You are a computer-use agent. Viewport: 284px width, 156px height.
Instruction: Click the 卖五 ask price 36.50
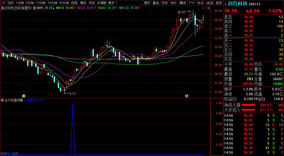[x=248, y=17]
